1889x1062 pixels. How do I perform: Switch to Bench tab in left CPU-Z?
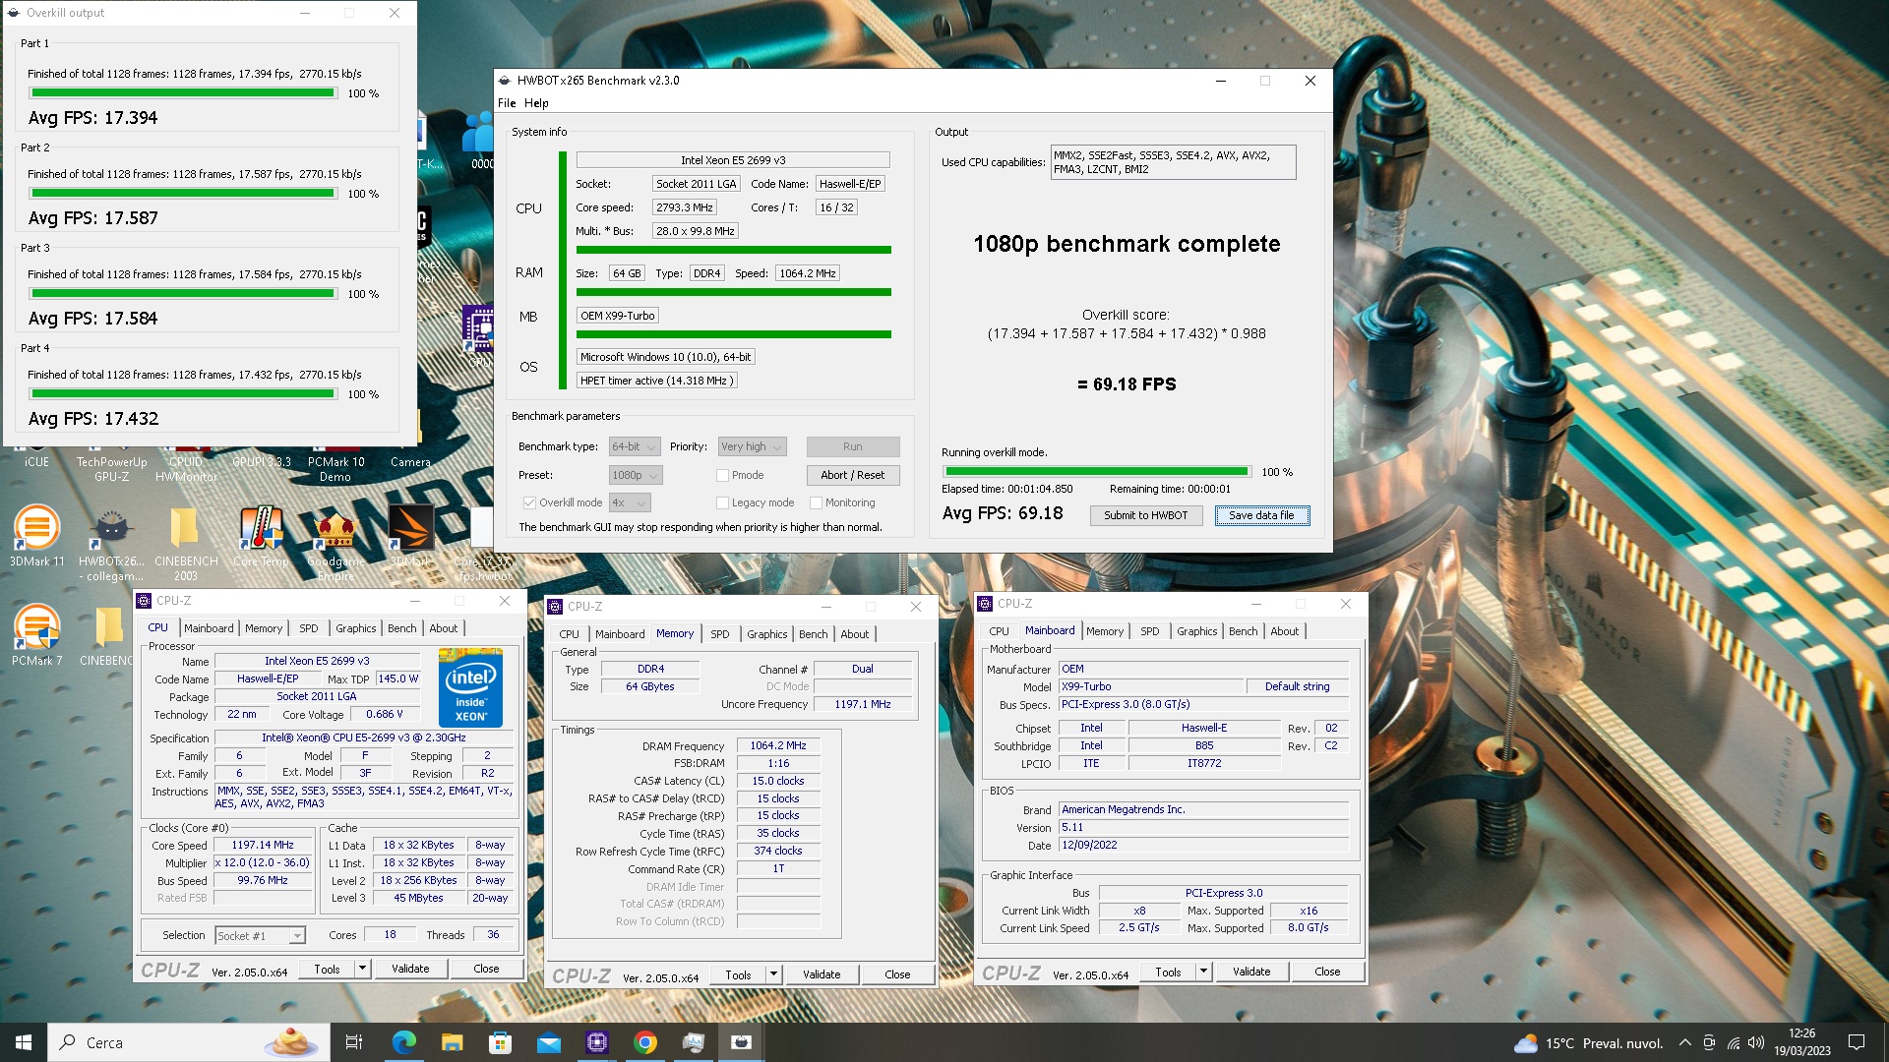click(x=401, y=628)
